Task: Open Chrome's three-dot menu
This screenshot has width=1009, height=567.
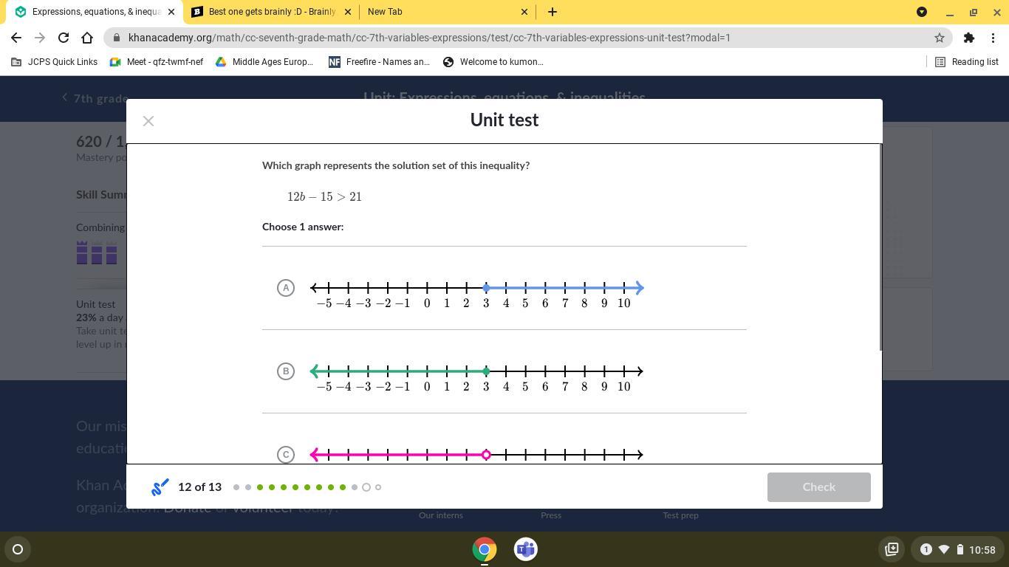Action: point(993,38)
